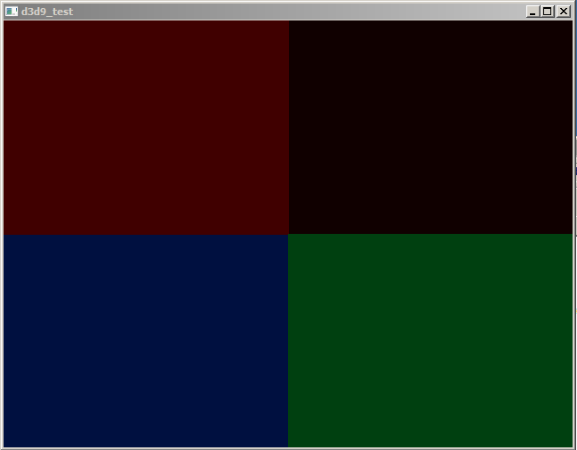Click the point where all four quadrants meet
The height and width of the screenshot is (450, 577).
[x=288, y=234]
